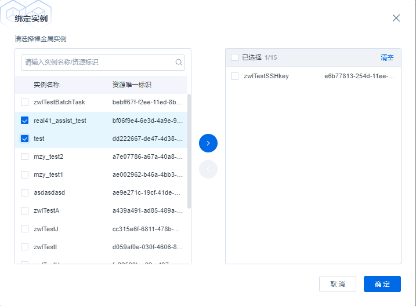Toggle select-all checkbox in selected panel
416x306 pixels.
point(234,57)
